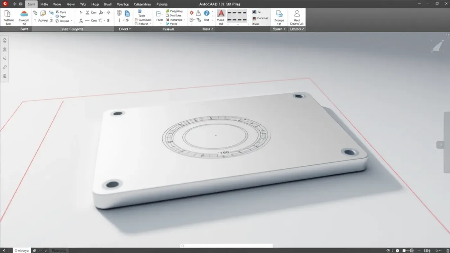This screenshot has height=253, width=450.
Task: Click the red diamond ribbon icon
Action: point(192,13)
